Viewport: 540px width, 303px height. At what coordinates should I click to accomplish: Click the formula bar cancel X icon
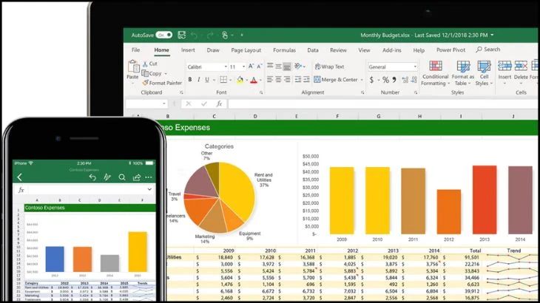(x=189, y=103)
